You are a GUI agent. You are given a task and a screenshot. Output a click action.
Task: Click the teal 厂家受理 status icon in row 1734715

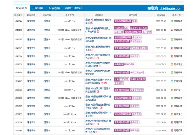(172, 81)
